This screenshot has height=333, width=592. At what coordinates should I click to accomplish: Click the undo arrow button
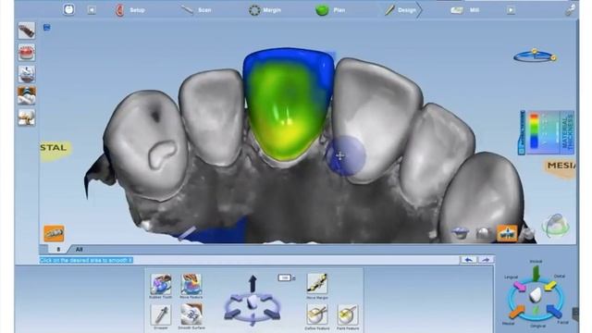coord(469,260)
